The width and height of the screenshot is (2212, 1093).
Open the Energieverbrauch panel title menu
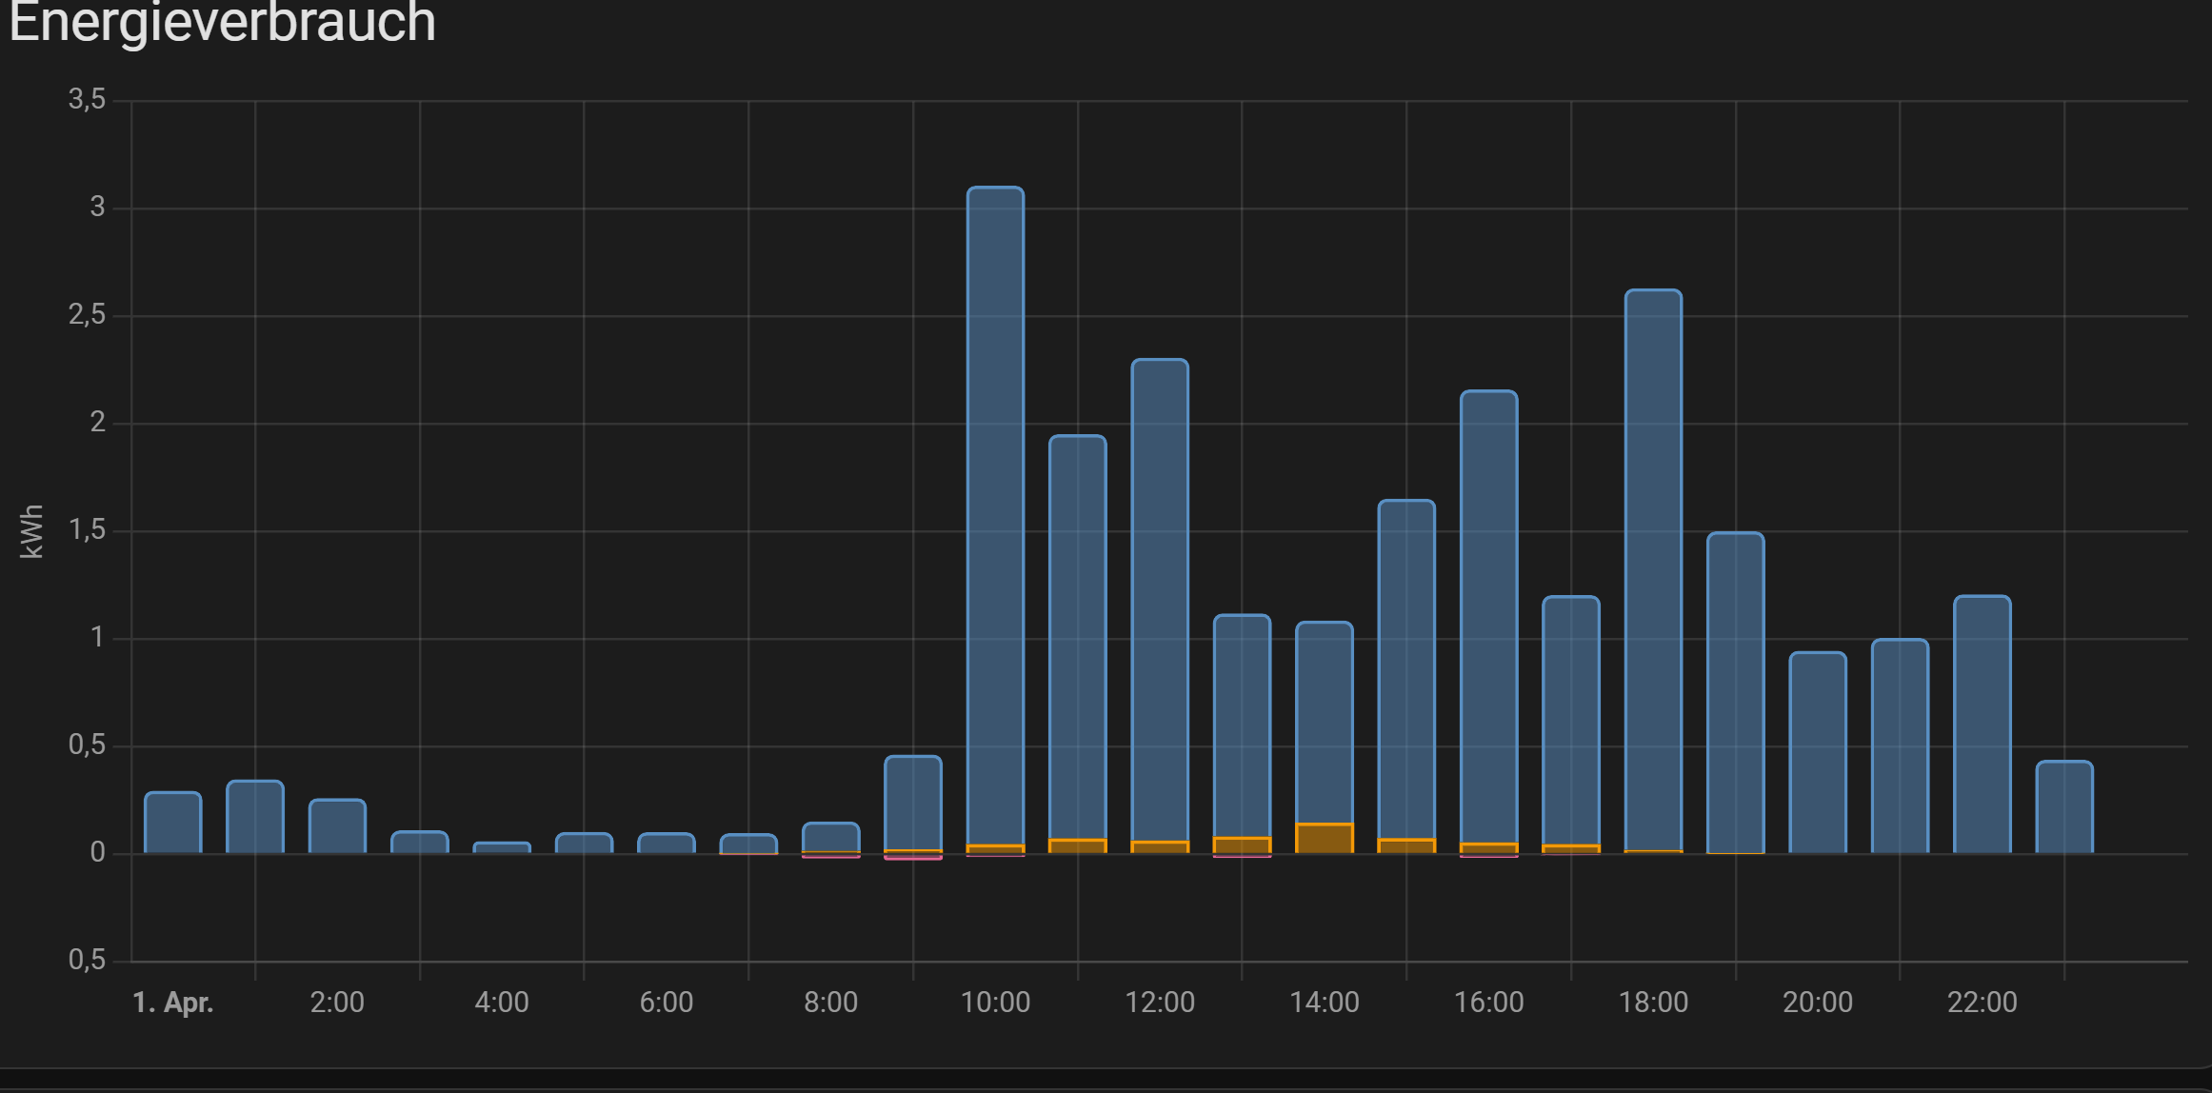click(219, 24)
